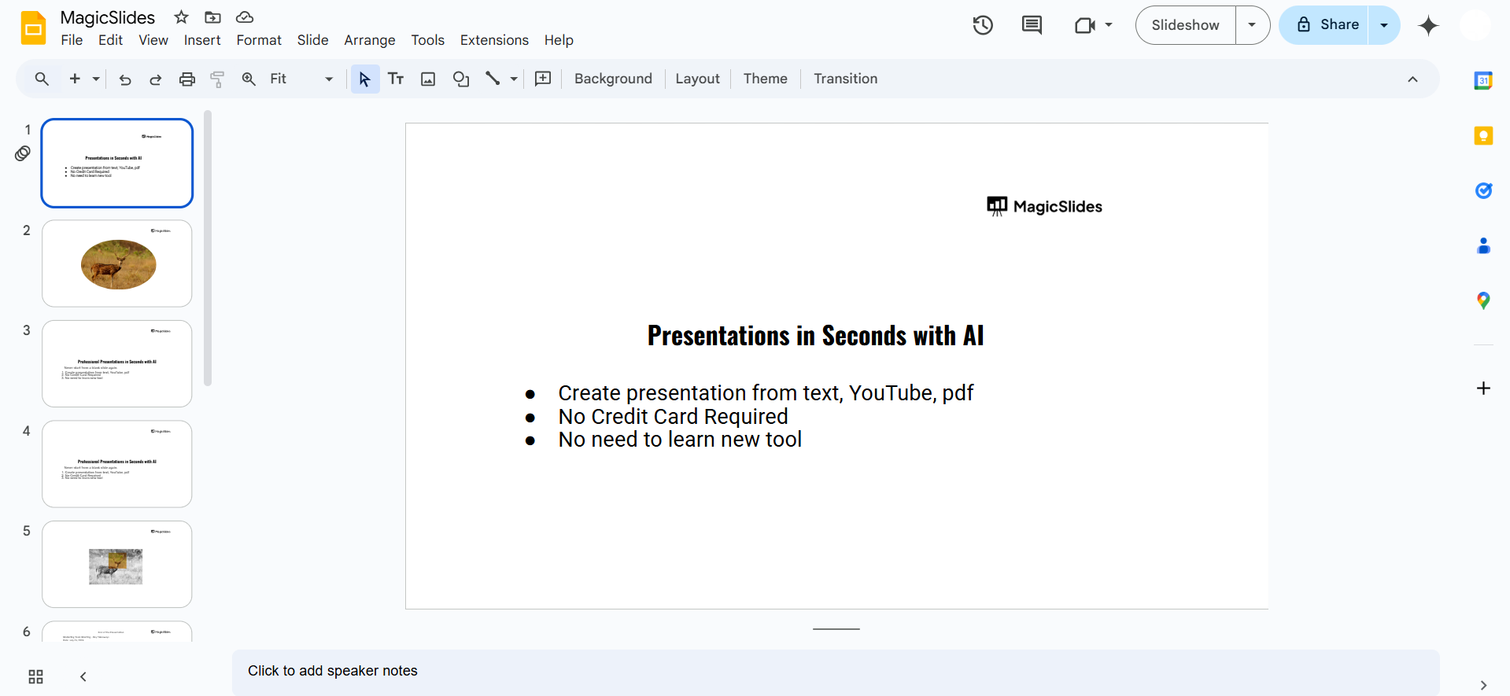Click the Print icon
The image size is (1510, 696).
(186, 79)
